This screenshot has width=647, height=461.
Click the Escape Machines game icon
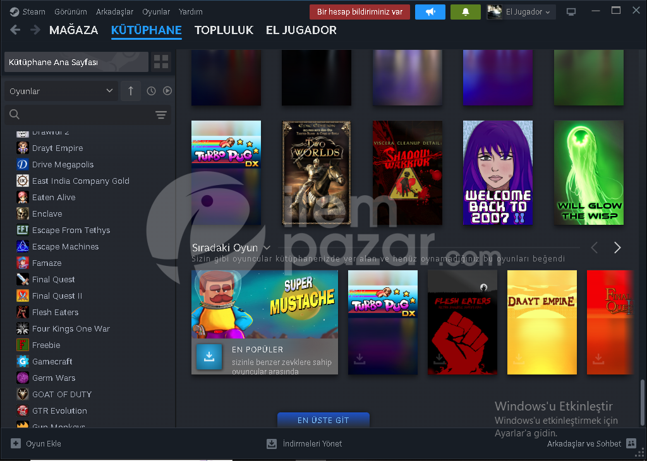tap(22, 246)
